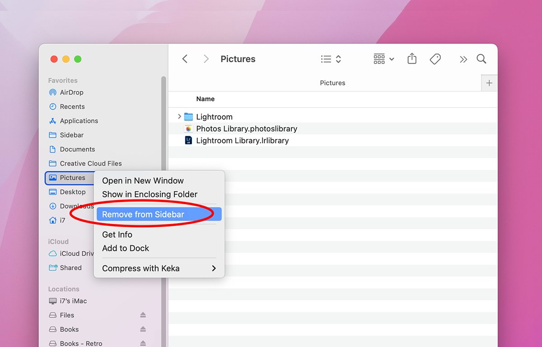Screen dimensions: 542x347
Task: Choose Remove from Sidebar
Action: (x=143, y=215)
